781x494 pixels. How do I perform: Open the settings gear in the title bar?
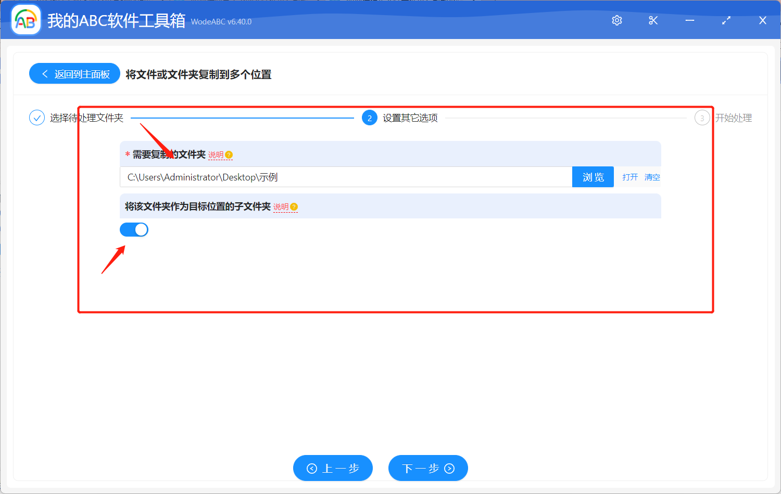point(616,20)
